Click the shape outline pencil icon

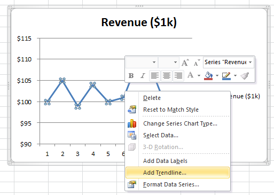(226, 76)
